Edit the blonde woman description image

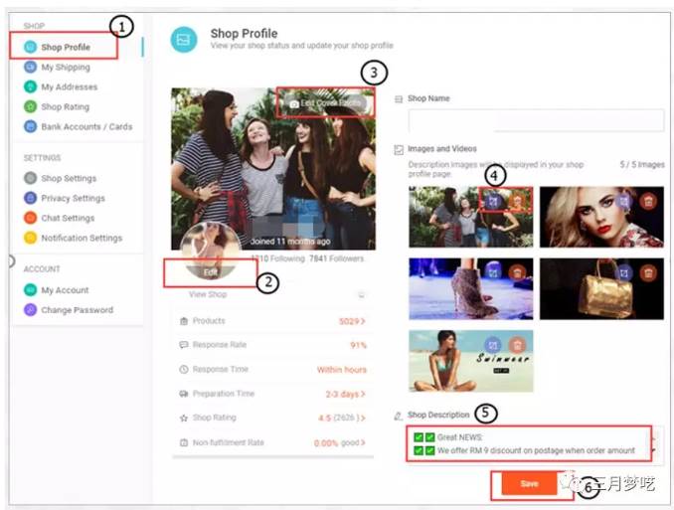click(623, 201)
